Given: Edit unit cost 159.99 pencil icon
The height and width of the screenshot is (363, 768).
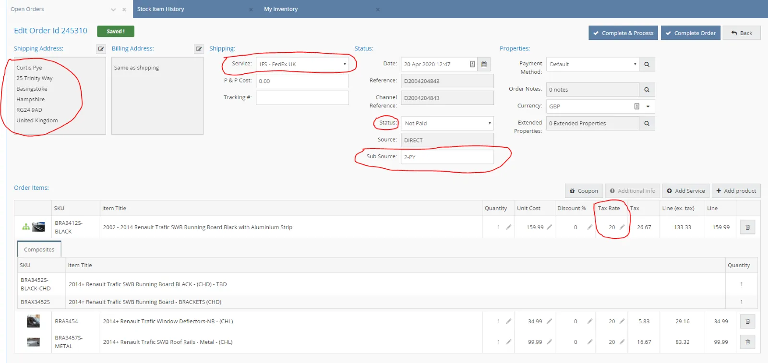Looking at the screenshot, I should pyautogui.click(x=550, y=227).
